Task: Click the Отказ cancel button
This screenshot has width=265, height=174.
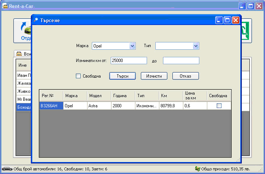Action: [x=185, y=76]
